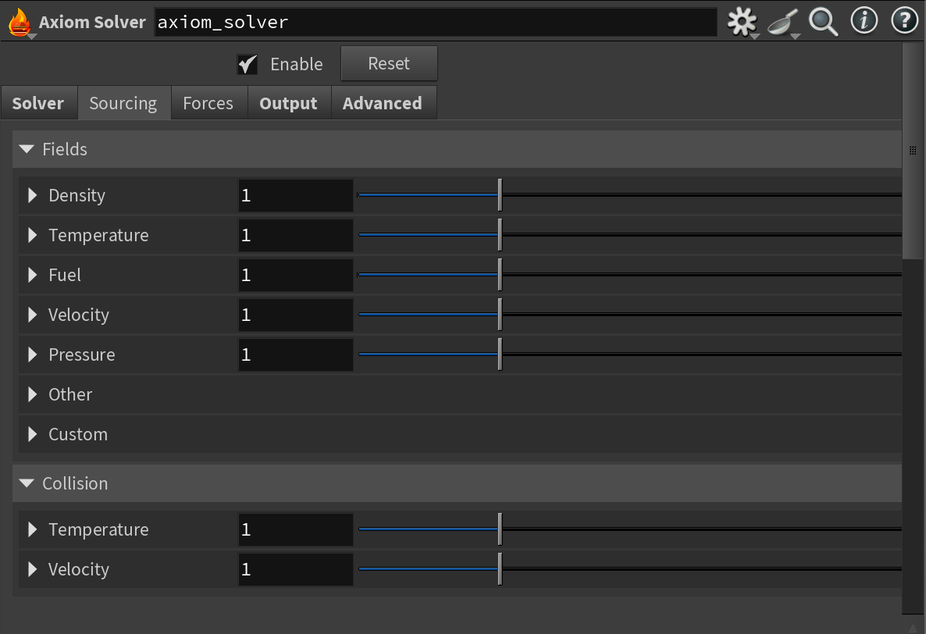Open the Forces tab
Image resolution: width=926 pixels, height=634 pixels.
208,103
